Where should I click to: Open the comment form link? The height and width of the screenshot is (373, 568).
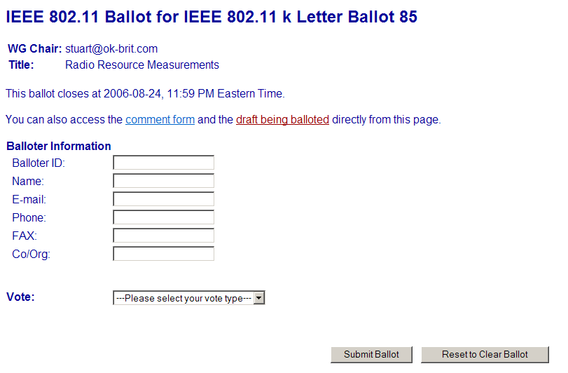click(160, 119)
